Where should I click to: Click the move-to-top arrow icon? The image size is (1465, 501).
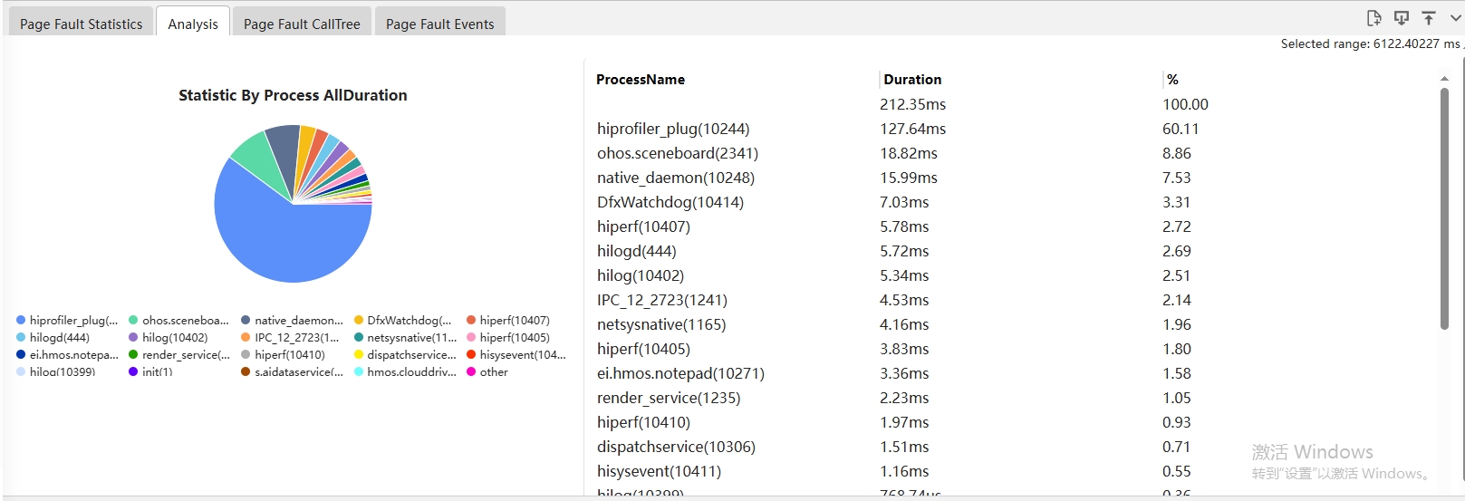[x=1429, y=18]
